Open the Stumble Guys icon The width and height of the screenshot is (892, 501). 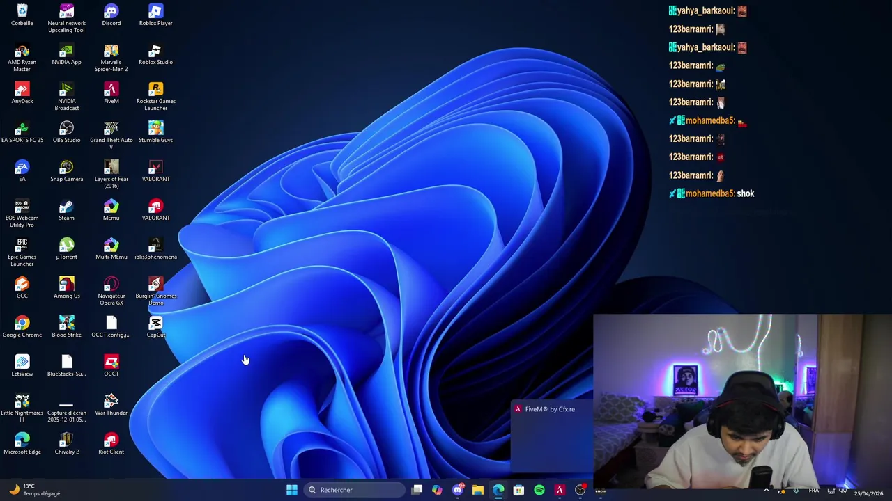pyautogui.click(x=155, y=133)
